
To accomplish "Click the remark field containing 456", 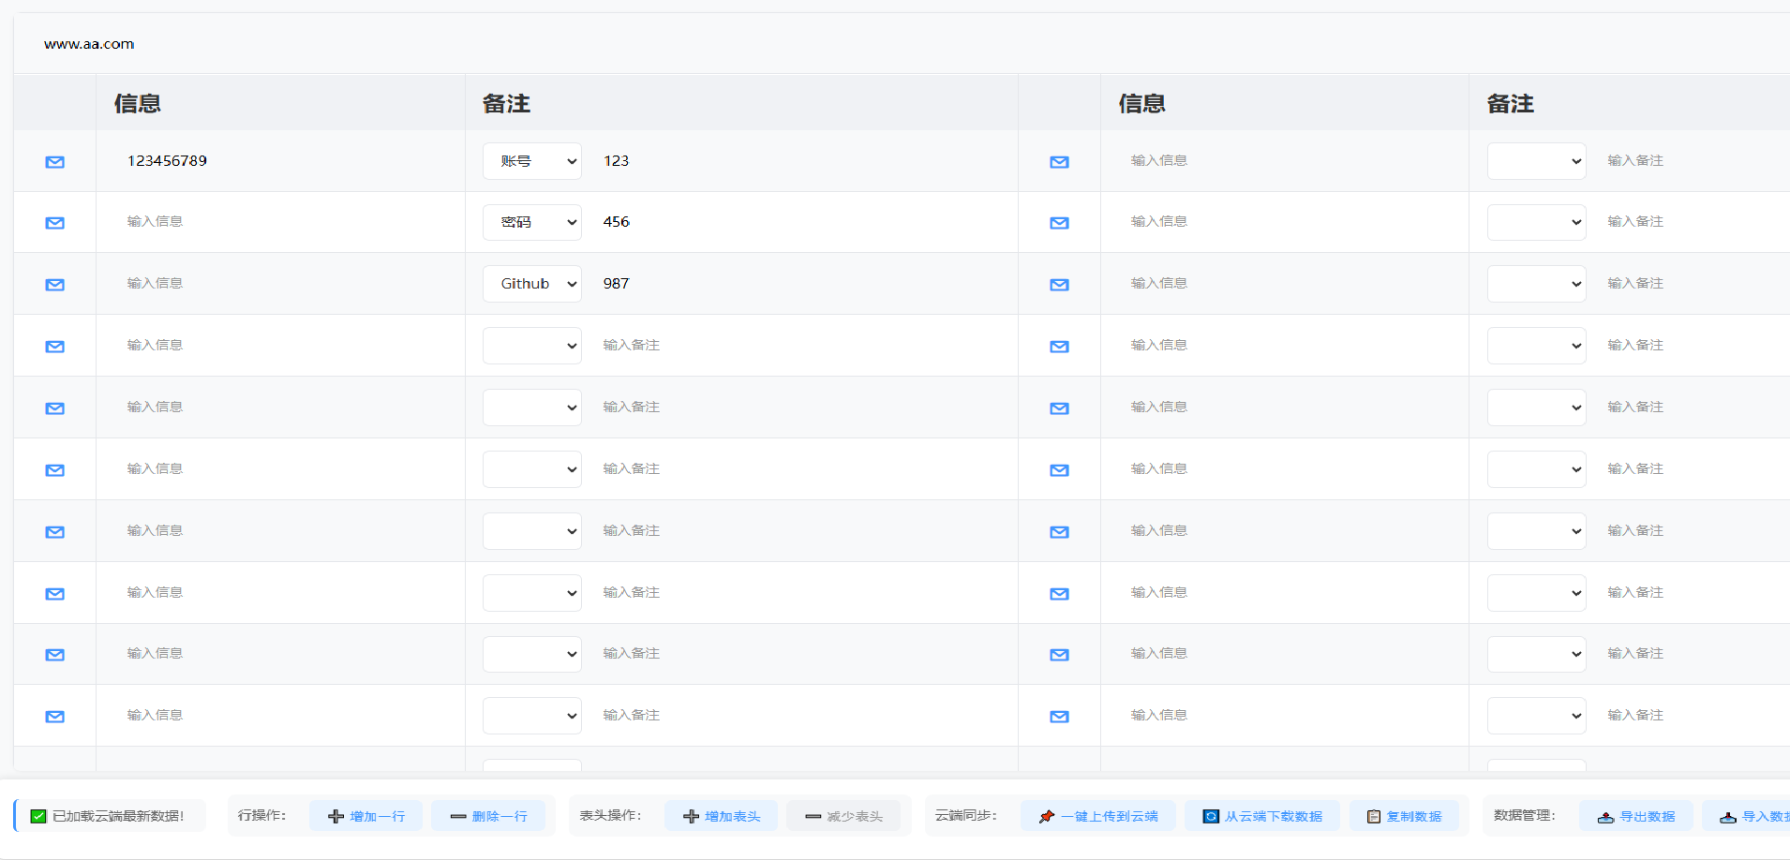I will 797,222.
